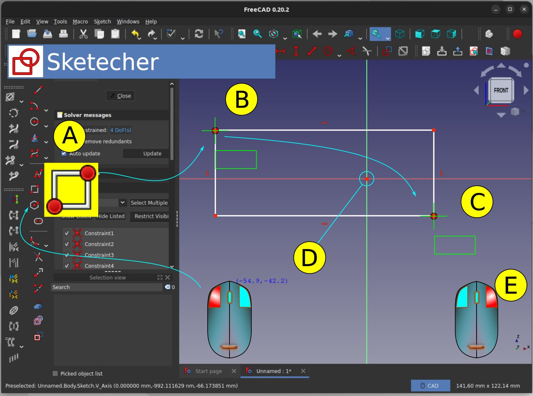This screenshot has height=396, width=533.
Task: Expand the fillet tools dropdown arrow
Action: pos(46,245)
